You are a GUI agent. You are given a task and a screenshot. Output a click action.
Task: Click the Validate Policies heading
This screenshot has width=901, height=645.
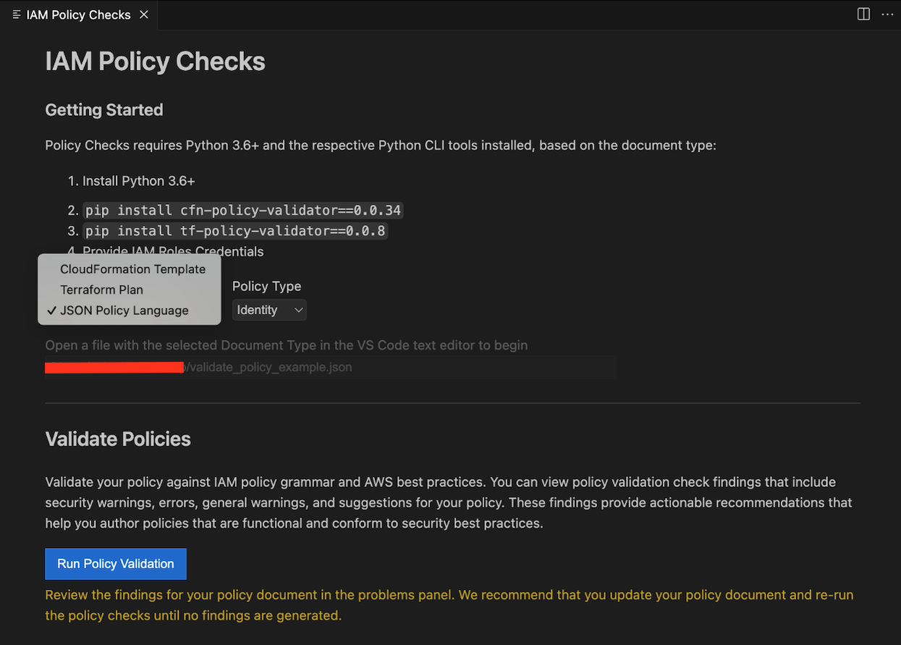pyautogui.click(x=117, y=439)
